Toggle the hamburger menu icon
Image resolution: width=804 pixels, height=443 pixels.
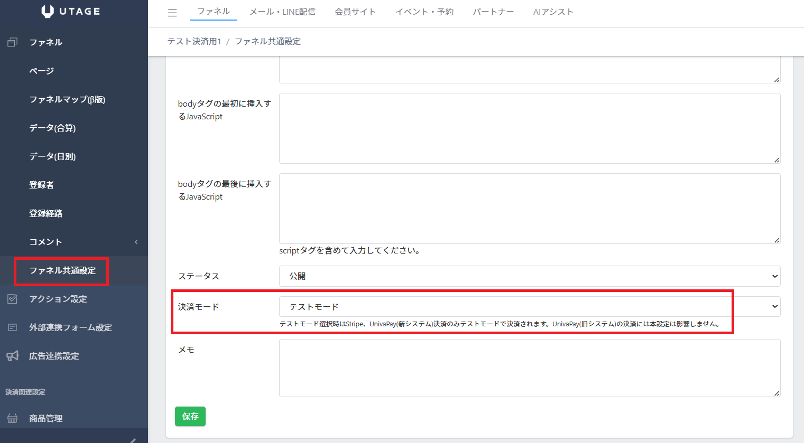click(172, 13)
